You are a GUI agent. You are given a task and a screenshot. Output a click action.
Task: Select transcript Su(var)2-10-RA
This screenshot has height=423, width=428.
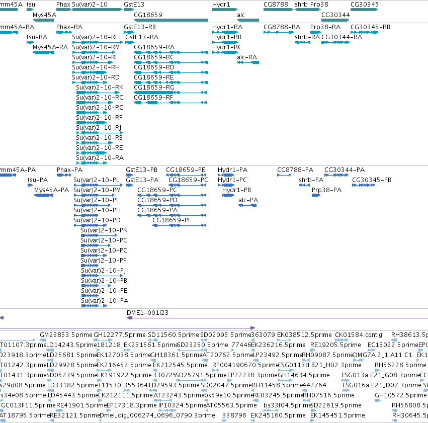pyautogui.click(x=100, y=158)
